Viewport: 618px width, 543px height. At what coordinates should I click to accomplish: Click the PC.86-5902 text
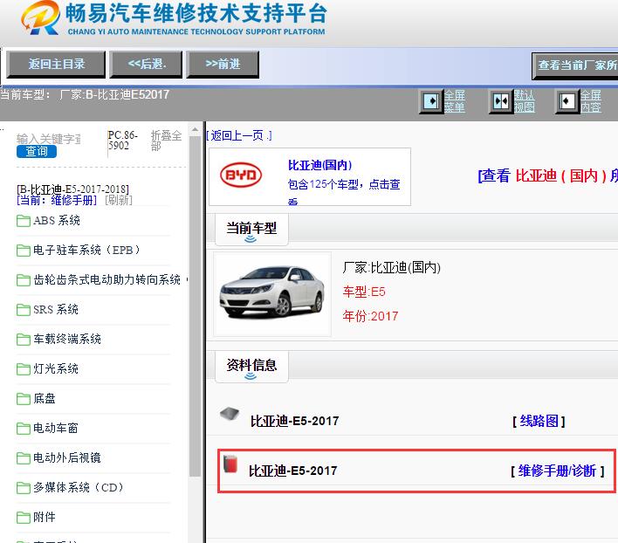click(123, 141)
